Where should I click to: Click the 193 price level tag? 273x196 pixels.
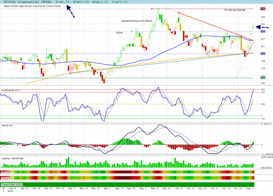point(263,54)
